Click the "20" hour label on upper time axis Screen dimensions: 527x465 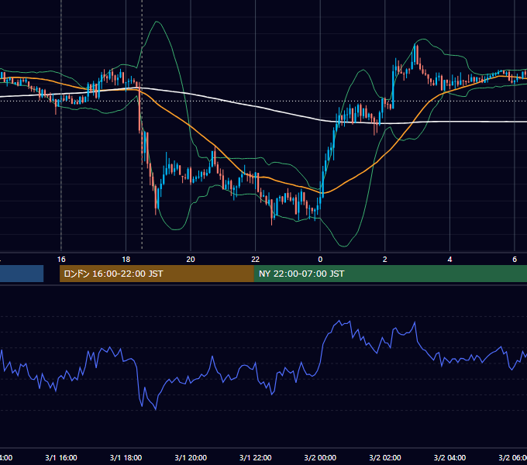point(191,260)
